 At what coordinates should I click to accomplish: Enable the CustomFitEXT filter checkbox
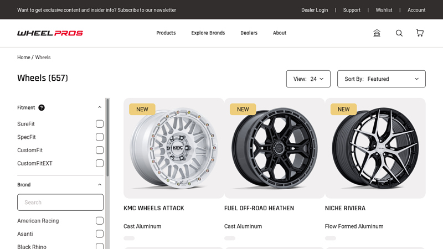[100, 163]
